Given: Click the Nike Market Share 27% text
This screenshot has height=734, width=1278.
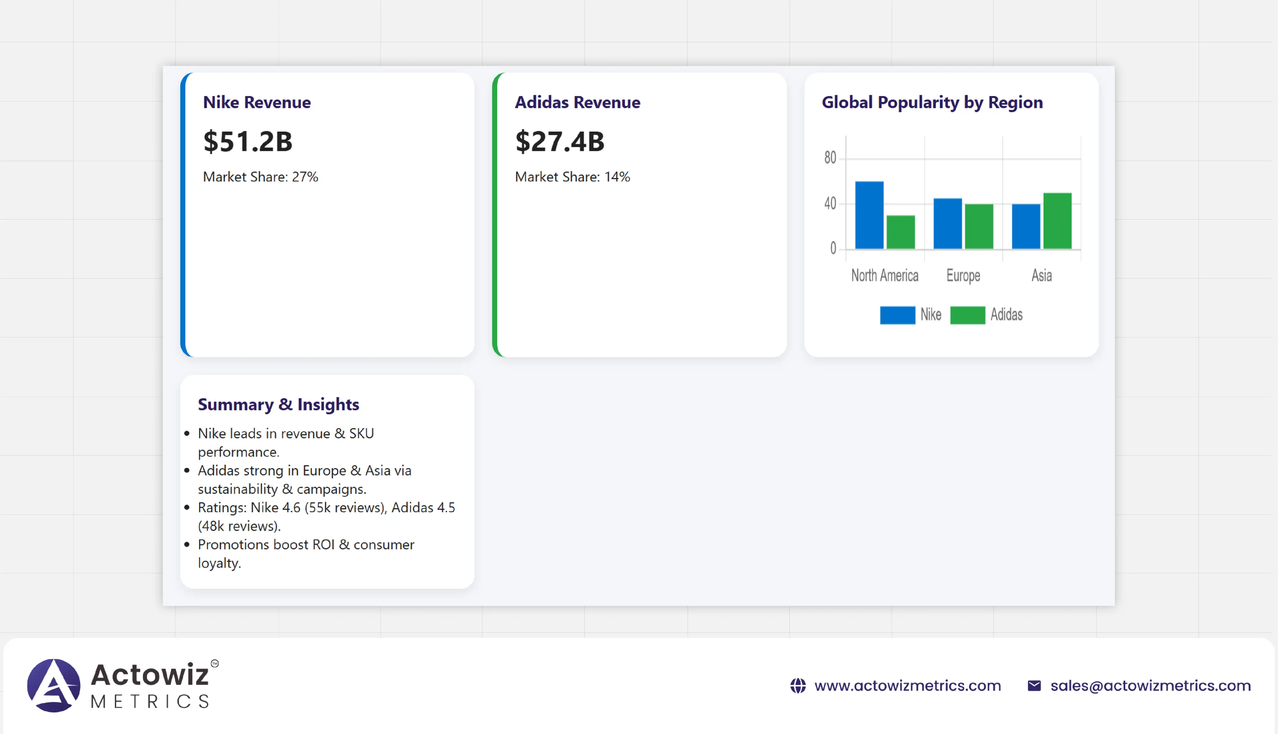Looking at the screenshot, I should [260, 177].
